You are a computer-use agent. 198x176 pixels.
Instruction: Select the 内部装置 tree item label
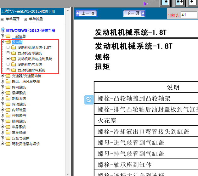(x=19, y=110)
